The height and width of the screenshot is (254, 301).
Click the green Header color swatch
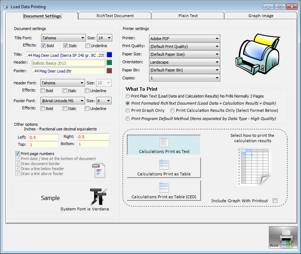click(x=109, y=63)
